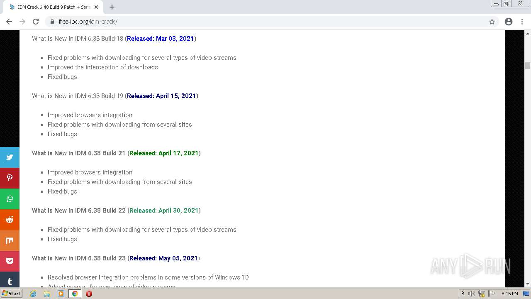
Task: Click 'Fixed bugs' under Build 18
Action: tap(62, 77)
